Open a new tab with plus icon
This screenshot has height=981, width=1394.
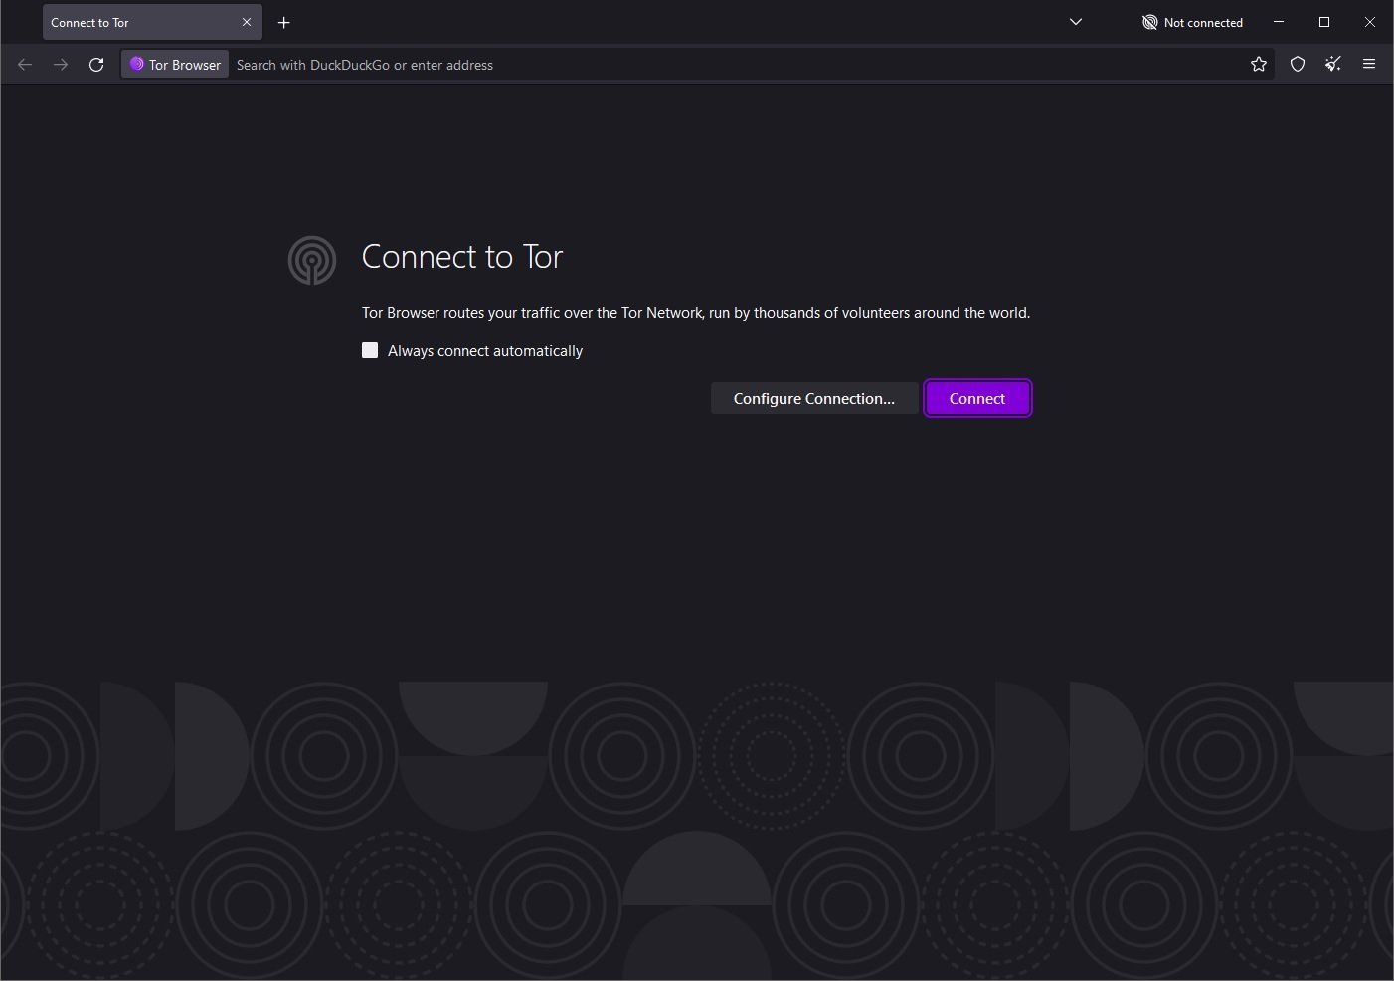(x=284, y=22)
